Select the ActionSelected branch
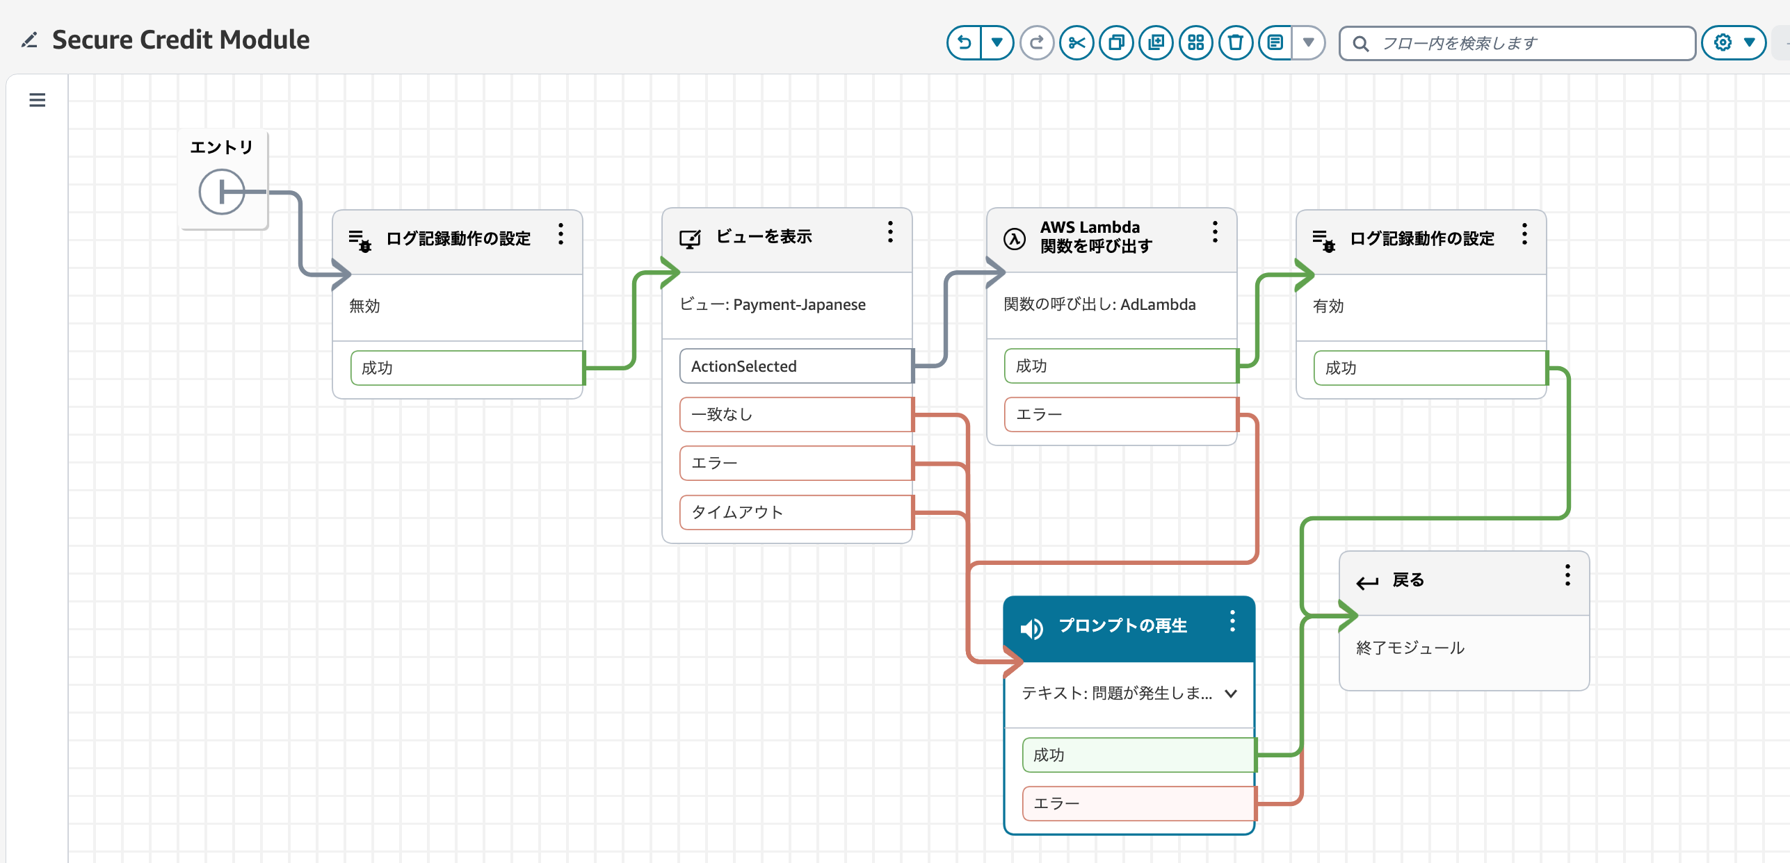 [x=796, y=366]
